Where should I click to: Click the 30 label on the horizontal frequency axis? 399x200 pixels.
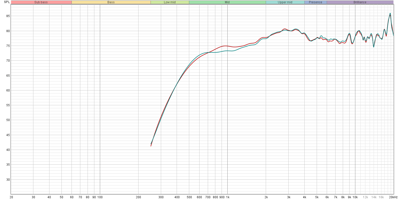[x=33, y=197]
